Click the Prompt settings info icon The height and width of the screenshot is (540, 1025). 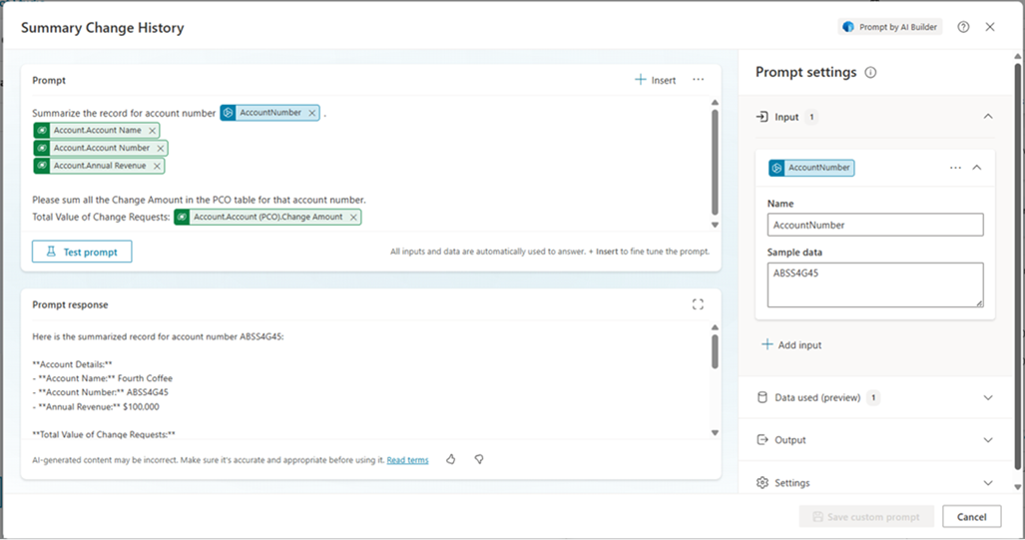click(870, 73)
